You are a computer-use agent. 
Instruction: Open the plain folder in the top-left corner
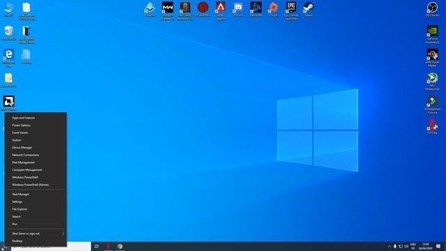point(26,11)
